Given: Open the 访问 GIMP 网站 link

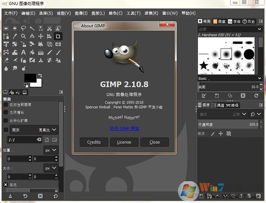Looking at the screenshot, I should (124, 129).
